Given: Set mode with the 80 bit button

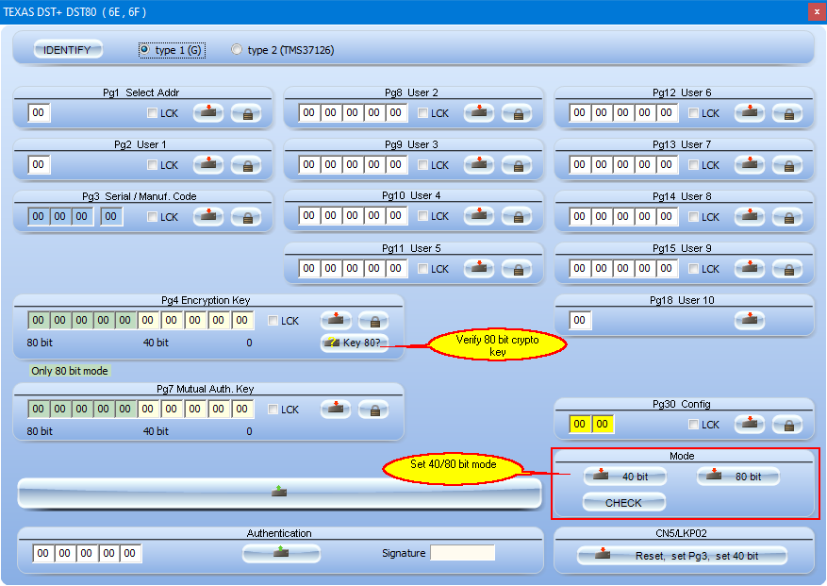Looking at the screenshot, I should pos(737,477).
